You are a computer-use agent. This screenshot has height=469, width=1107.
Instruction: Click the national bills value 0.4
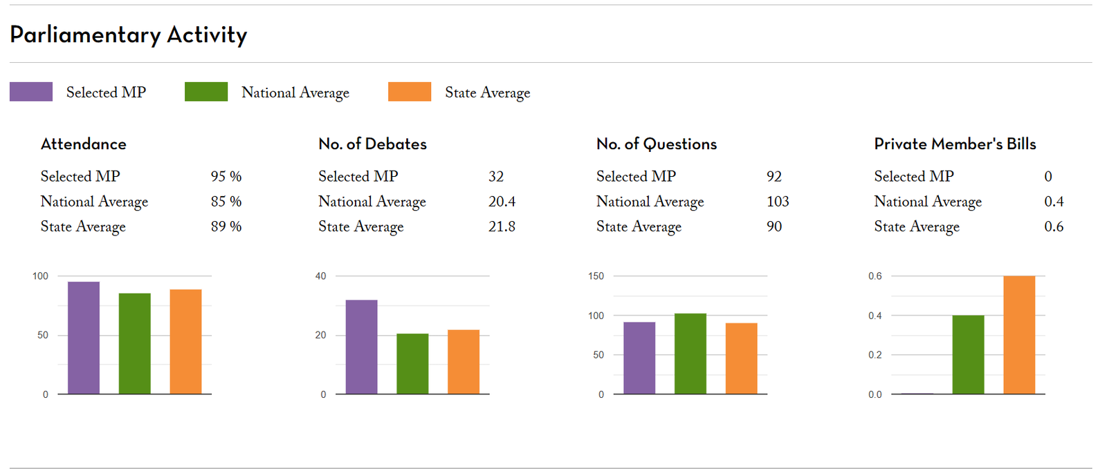point(1054,201)
